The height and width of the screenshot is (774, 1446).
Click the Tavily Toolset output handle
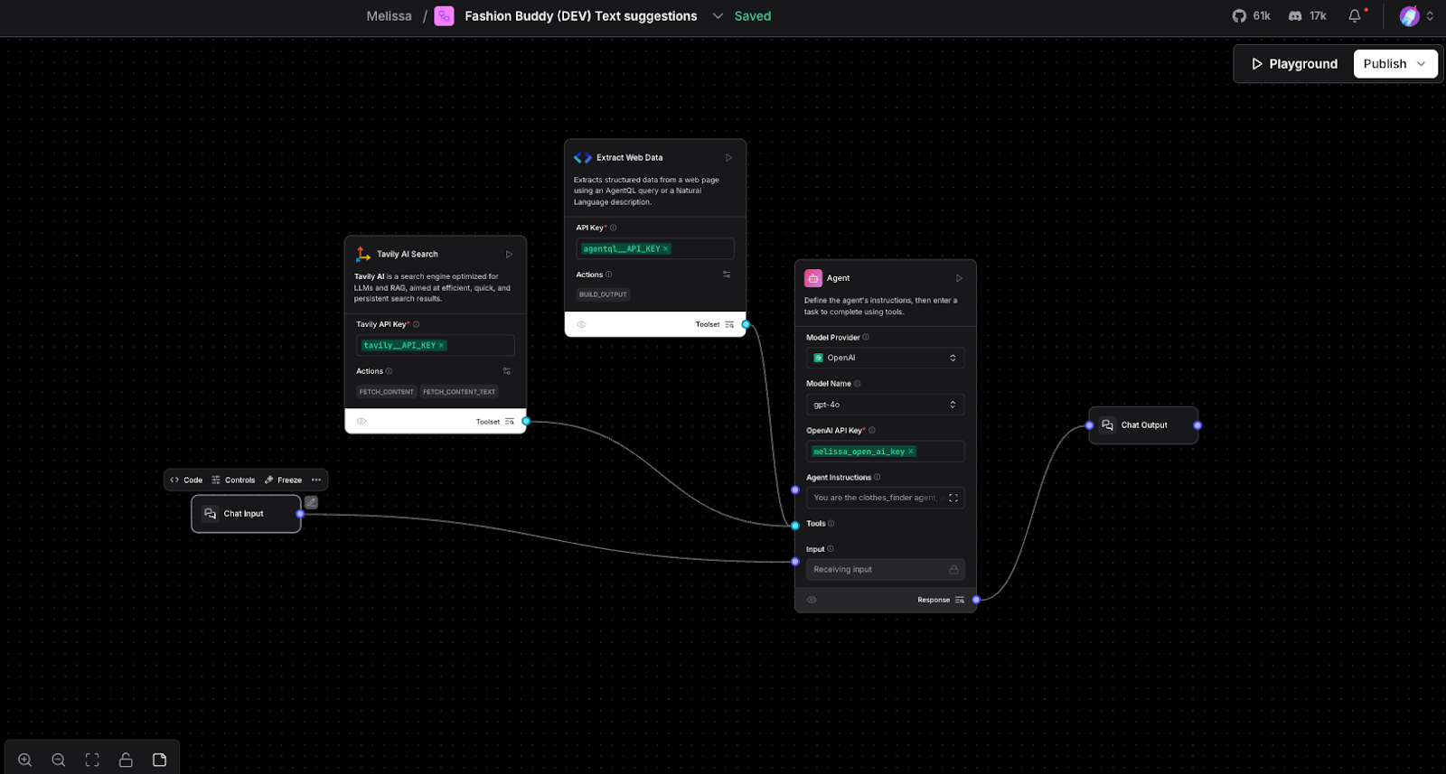(x=526, y=421)
